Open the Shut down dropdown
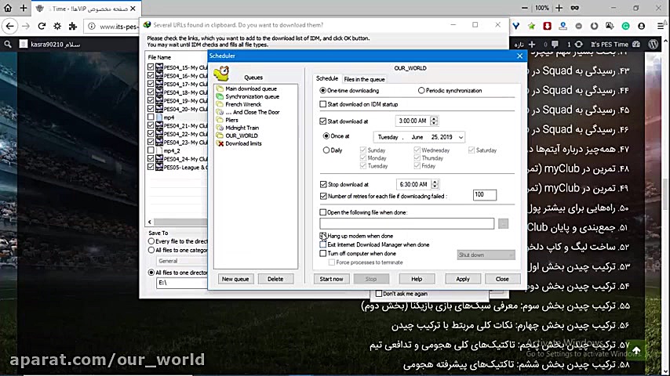Viewport: 670px width, 376px height. tap(486, 255)
